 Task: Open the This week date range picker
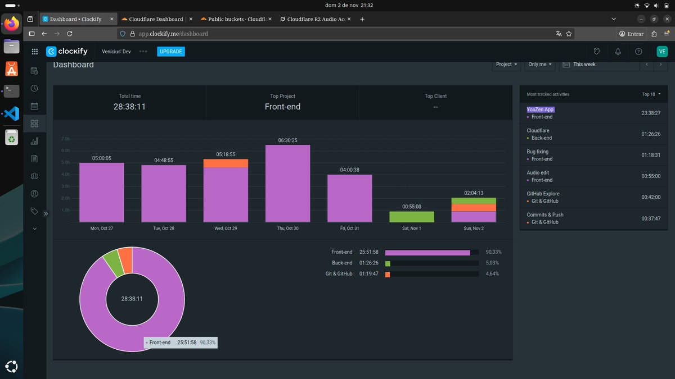coord(598,65)
